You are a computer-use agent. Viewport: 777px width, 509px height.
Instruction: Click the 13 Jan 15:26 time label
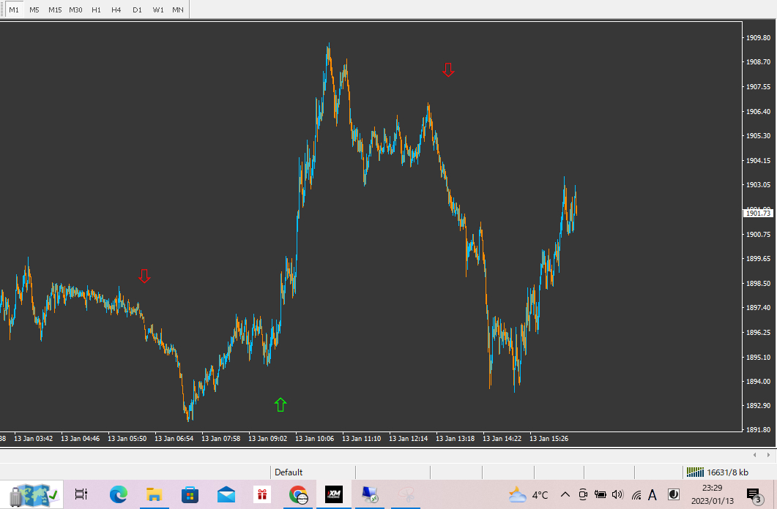[x=549, y=439]
